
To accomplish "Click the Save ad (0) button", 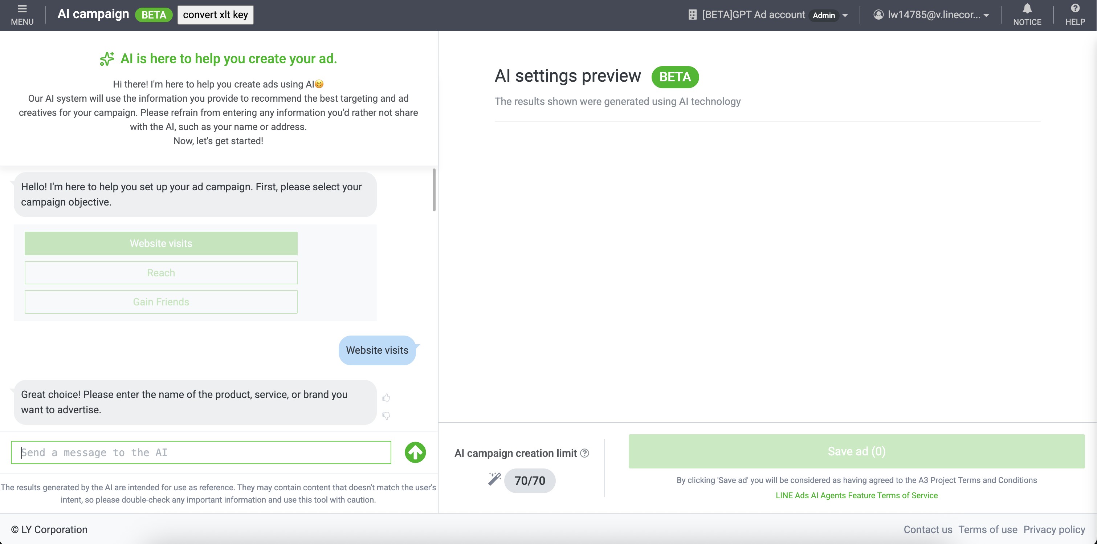I will click(x=856, y=451).
